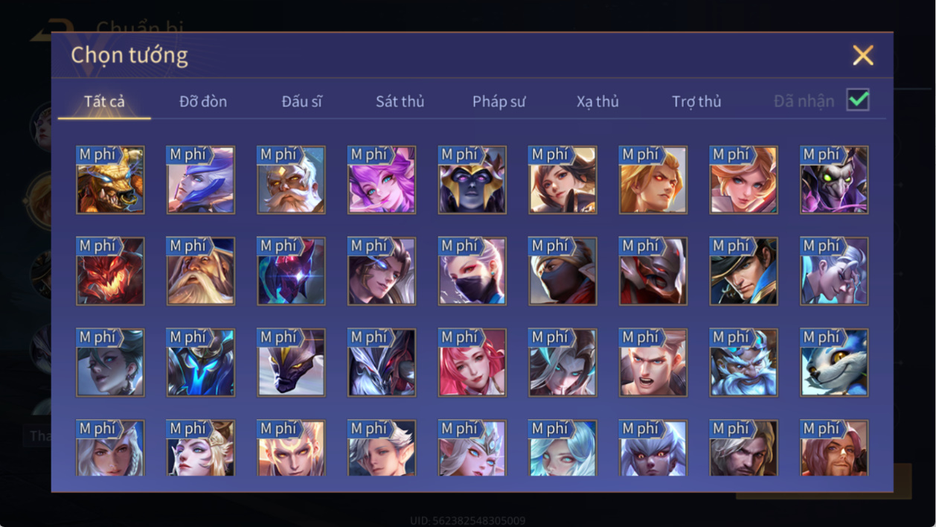Viewport: 936px width, 527px height.
Task: Pick the blue-bearded dwarf hero with goggles
Action: tap(743, 362)
